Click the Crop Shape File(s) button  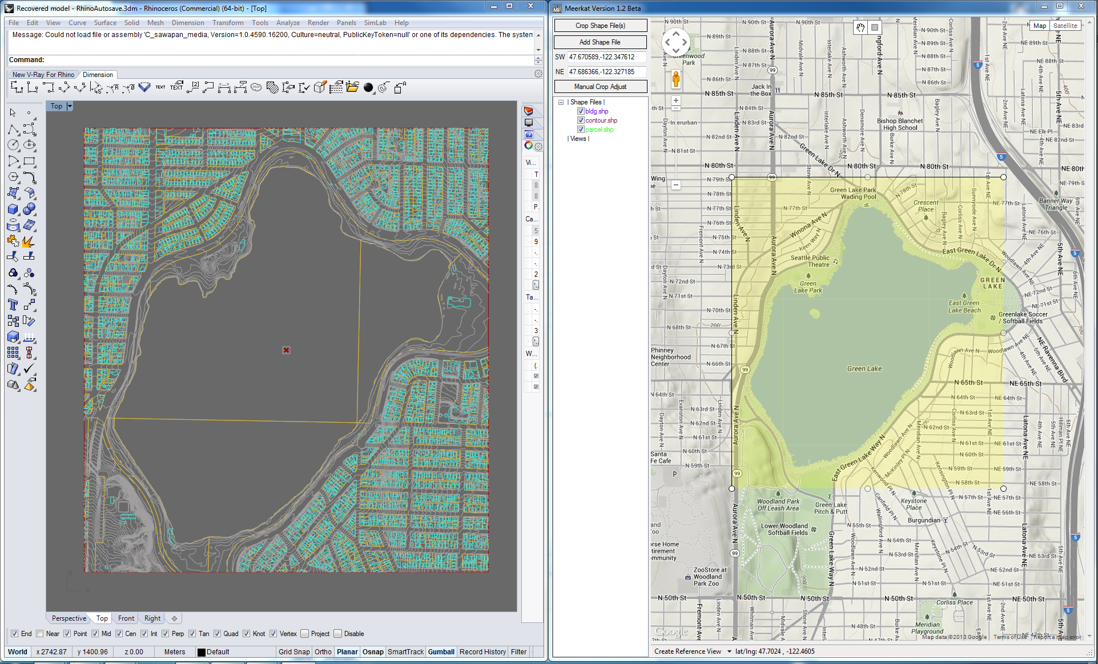(x=600, y=26)
